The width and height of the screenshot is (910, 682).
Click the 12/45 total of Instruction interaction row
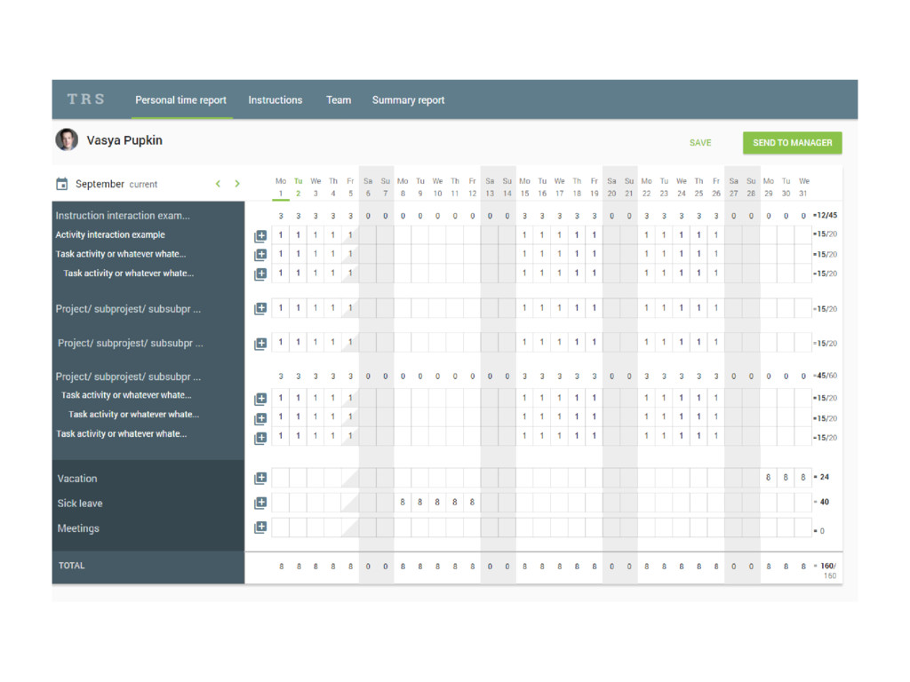point(826,215)
